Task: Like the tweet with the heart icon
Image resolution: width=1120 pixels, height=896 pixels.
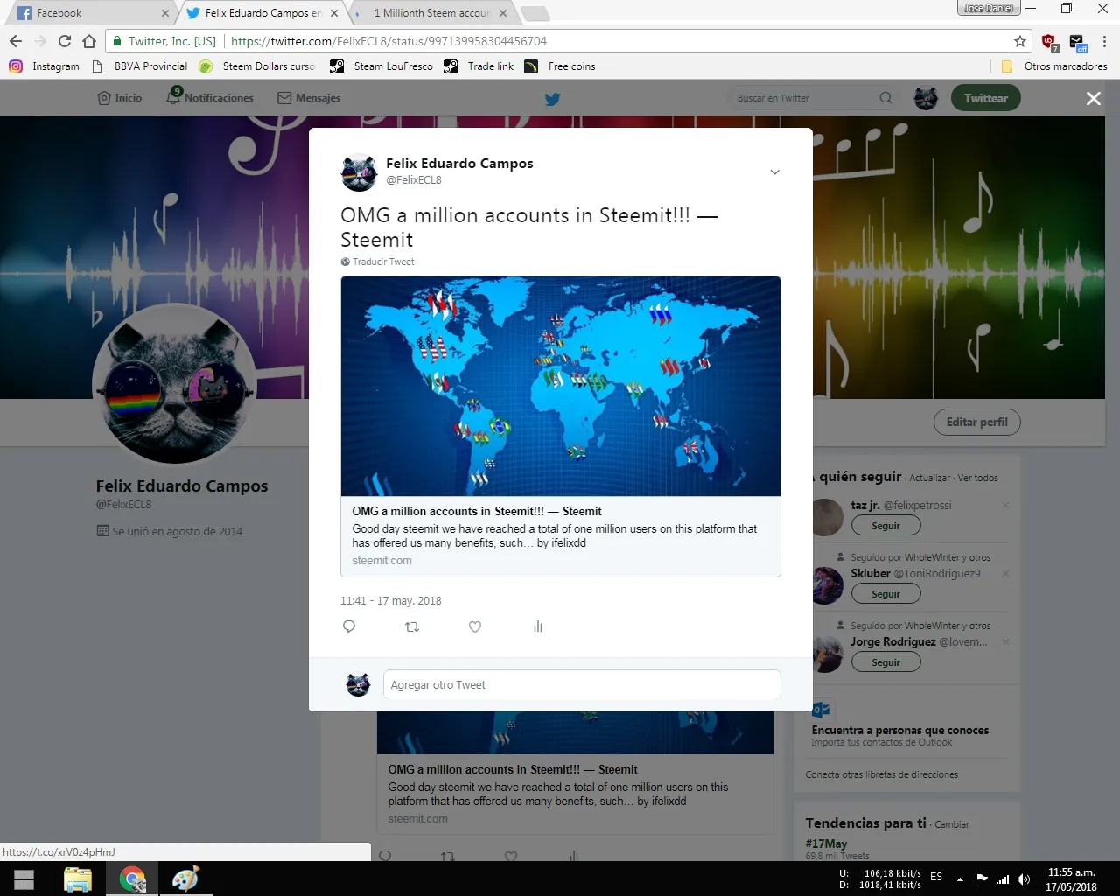Action: coord(475,626)
